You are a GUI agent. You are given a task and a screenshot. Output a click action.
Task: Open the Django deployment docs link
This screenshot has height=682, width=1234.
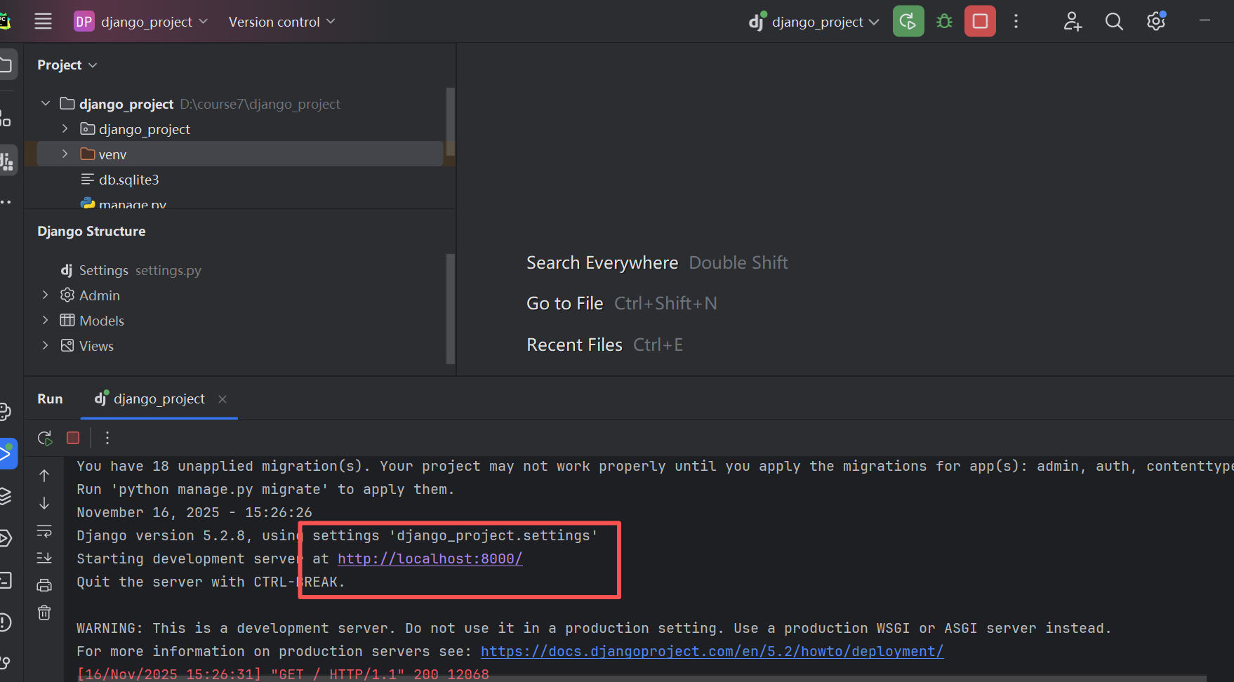(712, 651)
